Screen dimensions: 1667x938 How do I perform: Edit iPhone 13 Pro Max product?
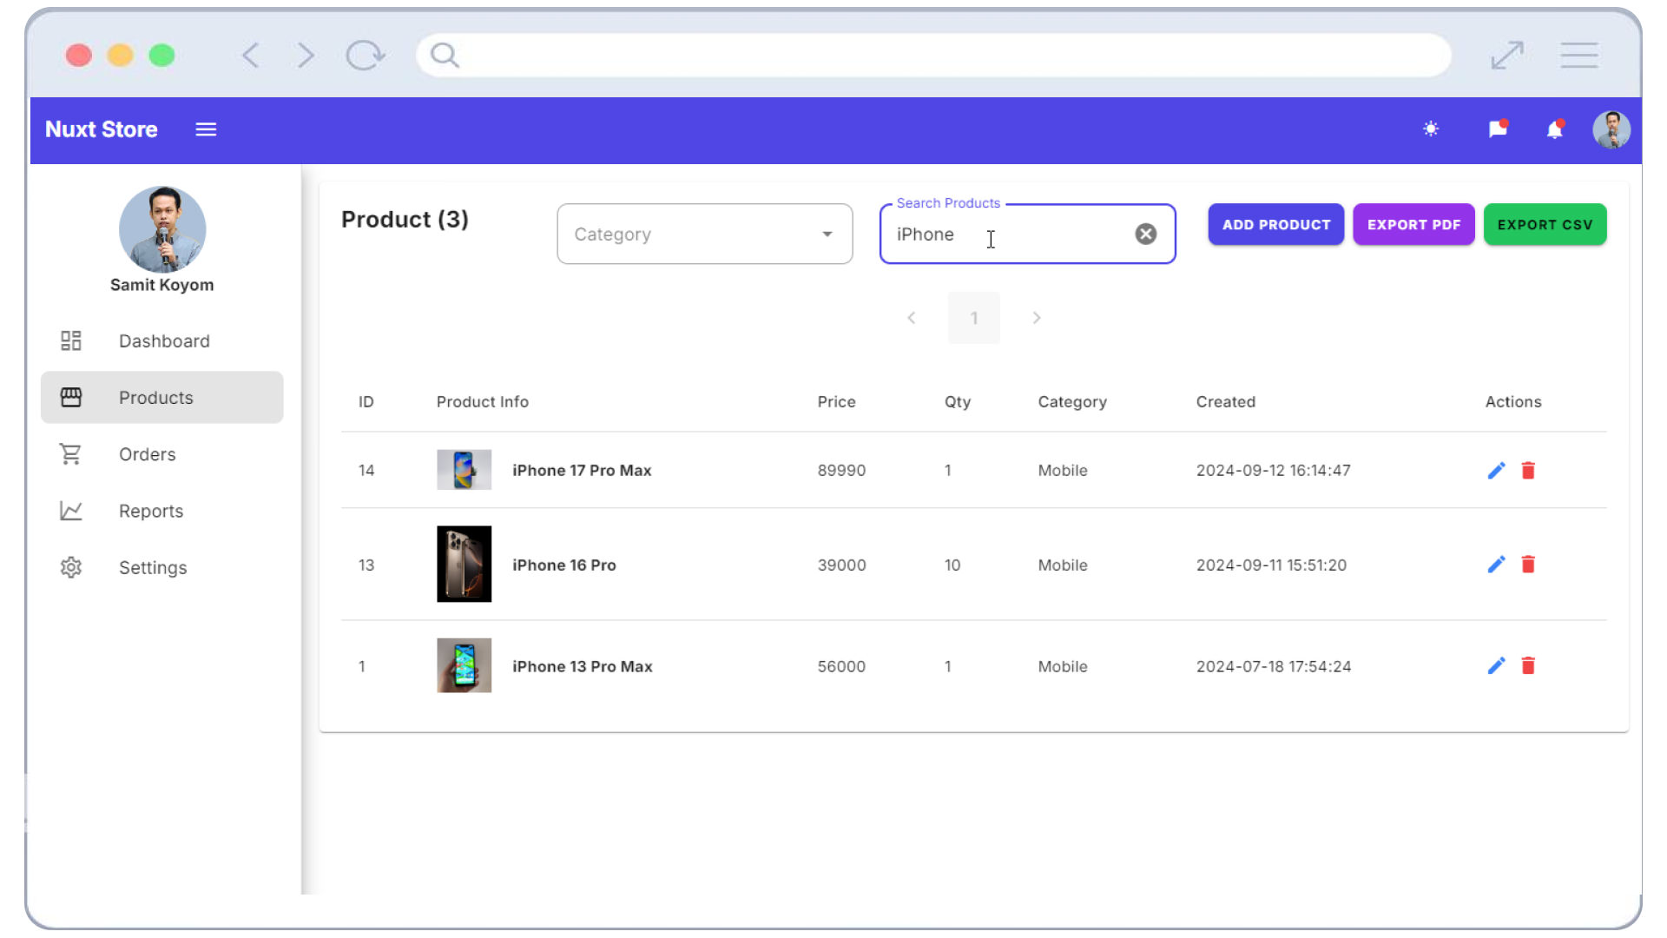(1496, 665)
